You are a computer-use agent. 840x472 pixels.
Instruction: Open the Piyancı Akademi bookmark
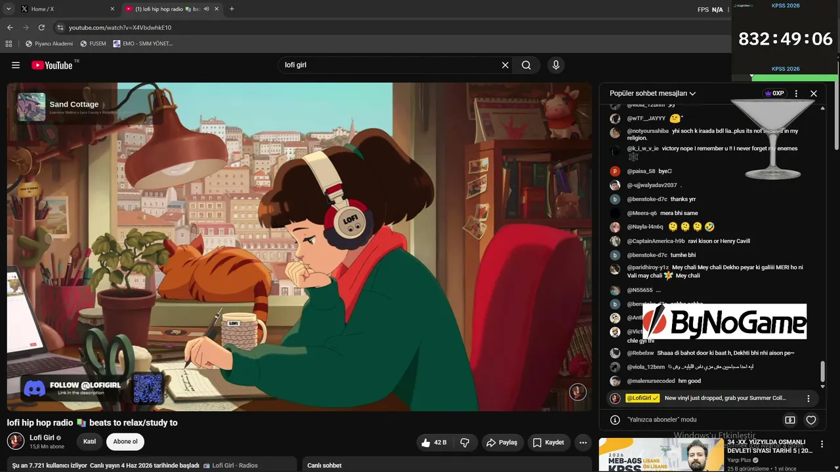pos(49,44)
